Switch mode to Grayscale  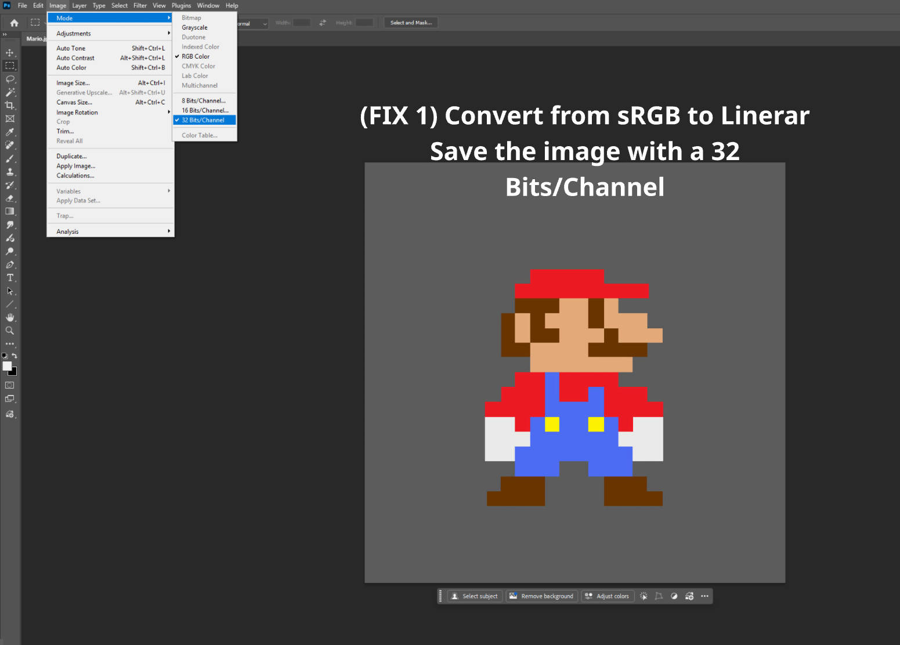click(x=205, y=27)
